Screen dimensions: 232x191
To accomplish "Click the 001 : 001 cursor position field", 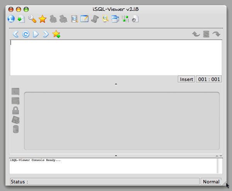I will point(209,79).
